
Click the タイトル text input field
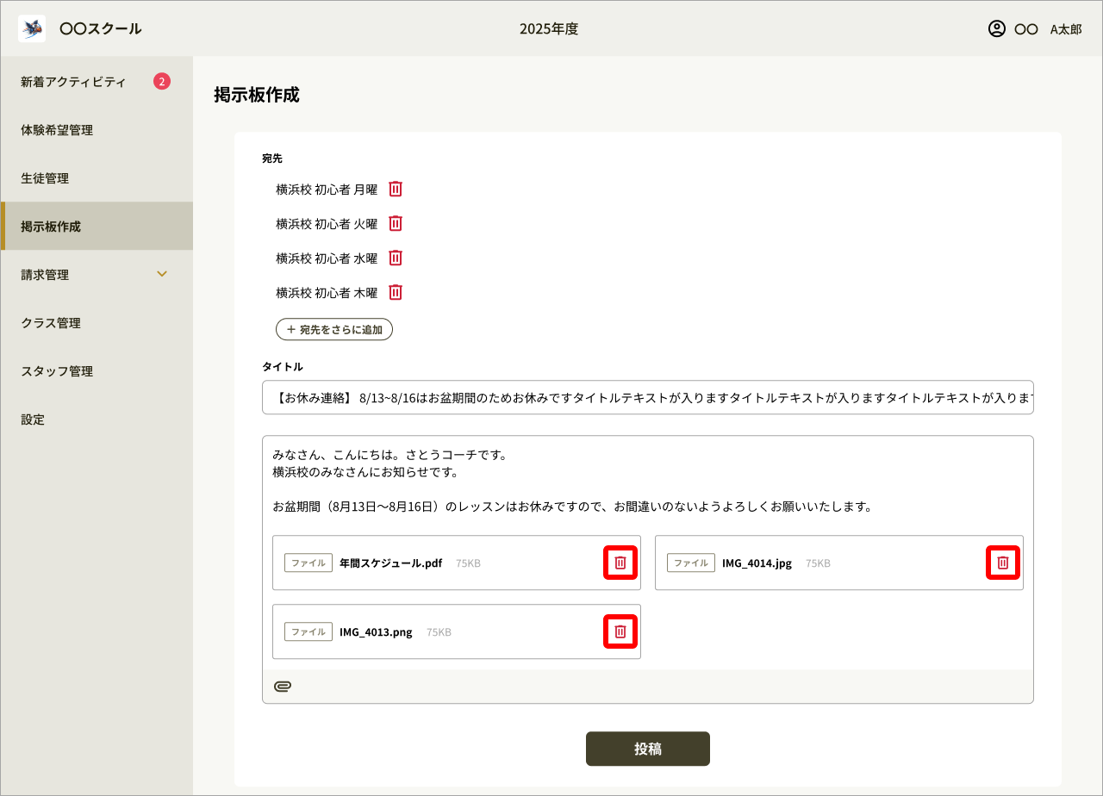[647, 397]
